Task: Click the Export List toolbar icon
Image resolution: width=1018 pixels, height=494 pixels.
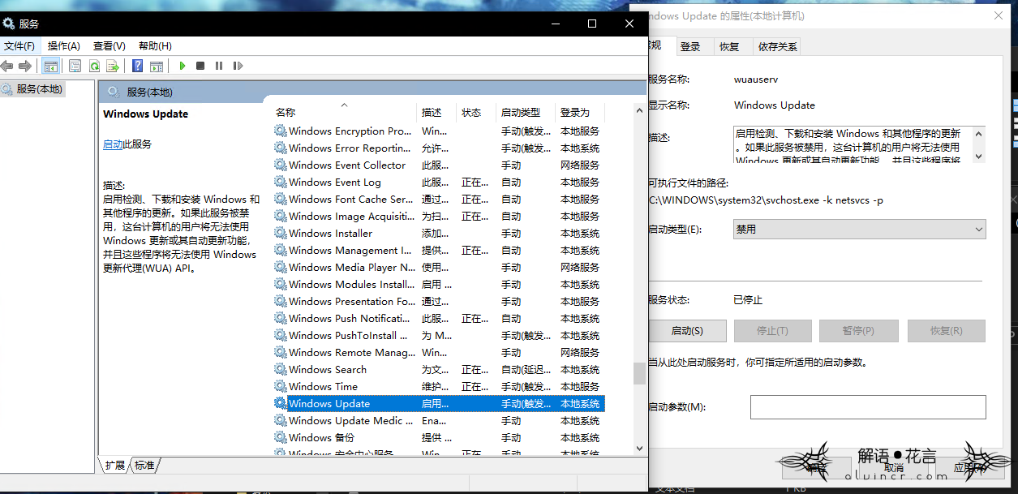Action: click(x=113, y=66)
